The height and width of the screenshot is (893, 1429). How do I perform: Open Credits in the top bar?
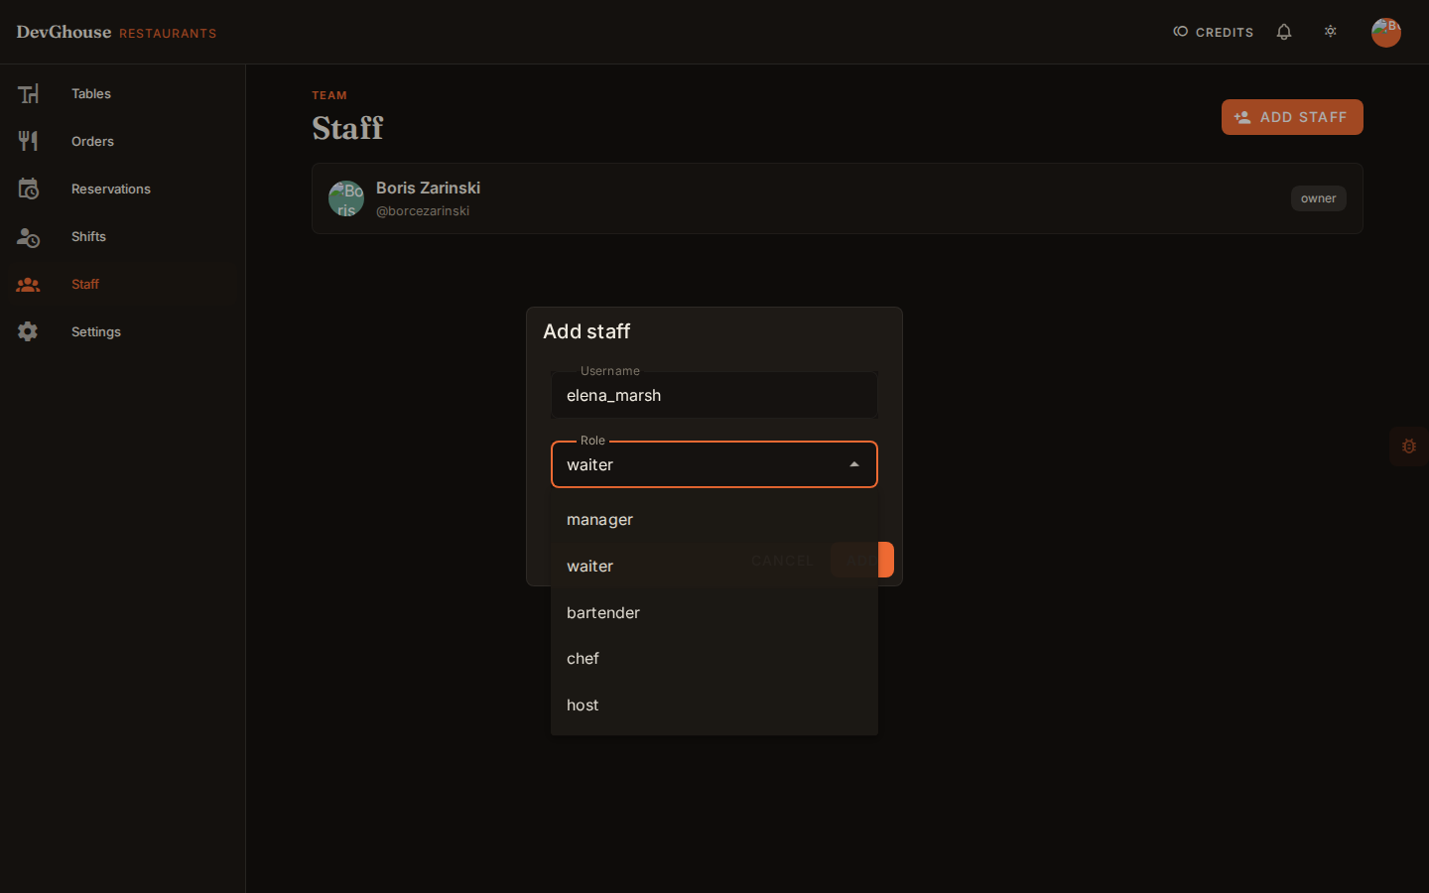coord(1213,32)
